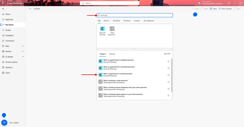Viewport: 244px width, 127px height.
Task: Click the Redo arrow icon
Action: click(202, 9)
